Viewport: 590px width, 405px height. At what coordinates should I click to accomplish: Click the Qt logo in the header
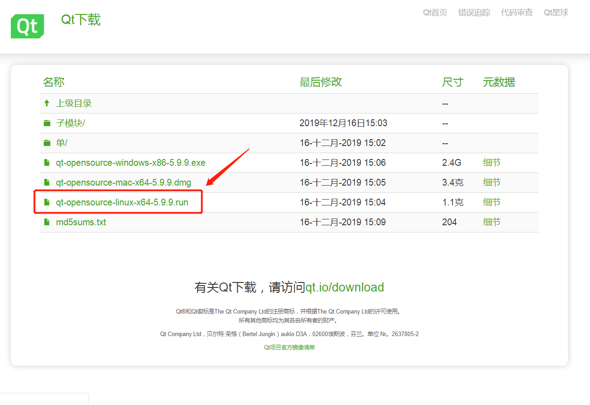(27, 26)
